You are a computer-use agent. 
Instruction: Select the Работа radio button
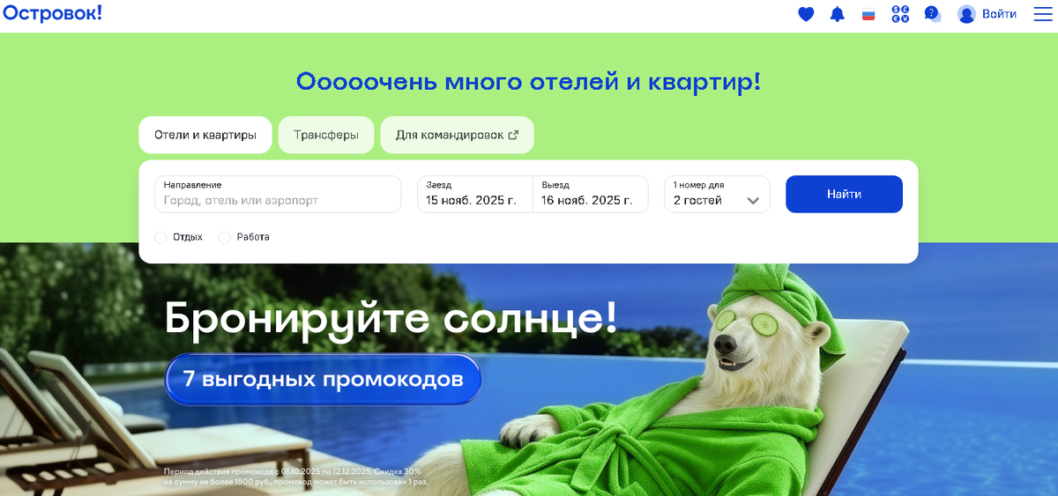[224, 237]
